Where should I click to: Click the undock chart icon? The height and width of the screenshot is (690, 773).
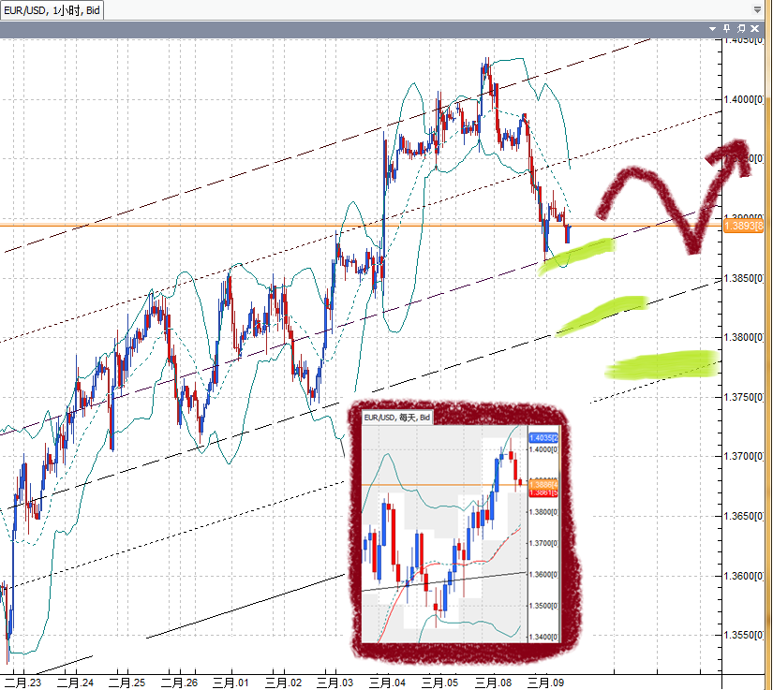[740, 29]
